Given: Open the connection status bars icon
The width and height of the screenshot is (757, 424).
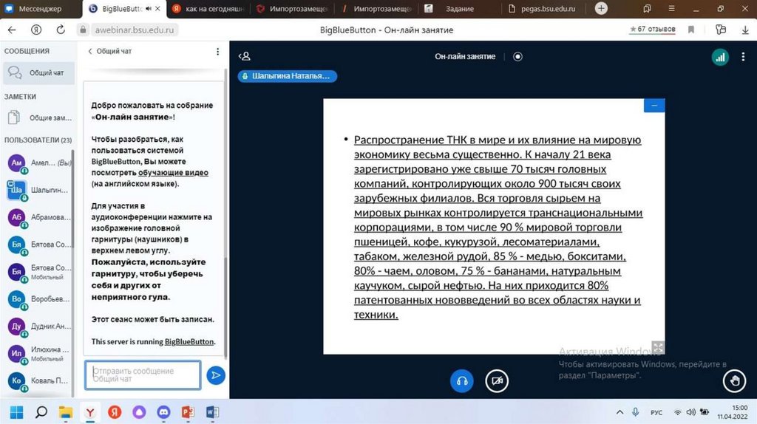Looking at the screenshot, I should (x=720, y=57).
